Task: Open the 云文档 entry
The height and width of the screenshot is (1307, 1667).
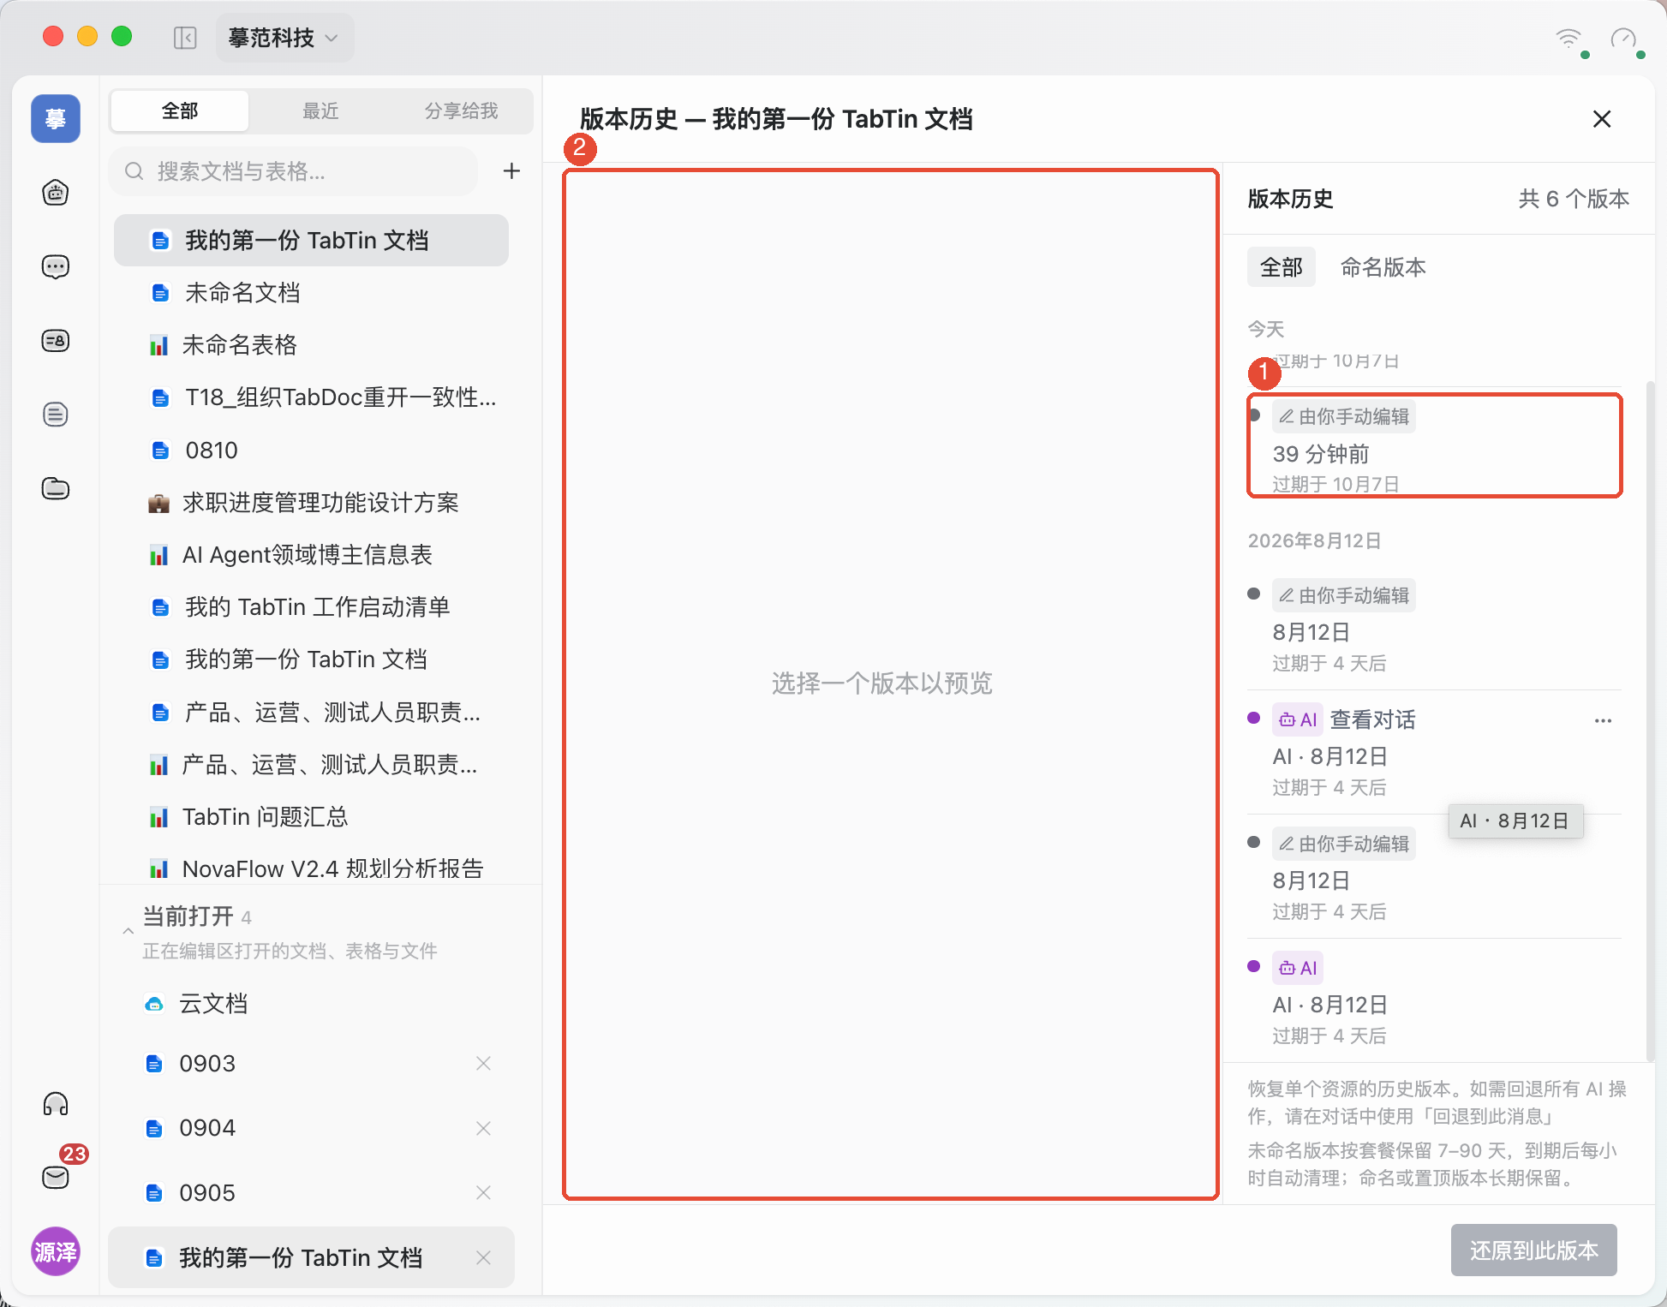Action: (x=312, y=1004)
